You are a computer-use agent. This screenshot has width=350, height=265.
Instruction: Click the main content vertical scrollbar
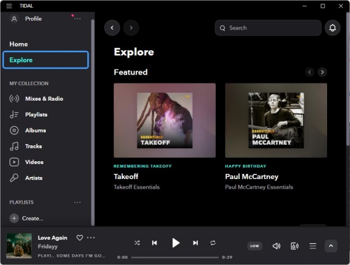[348, 78]
